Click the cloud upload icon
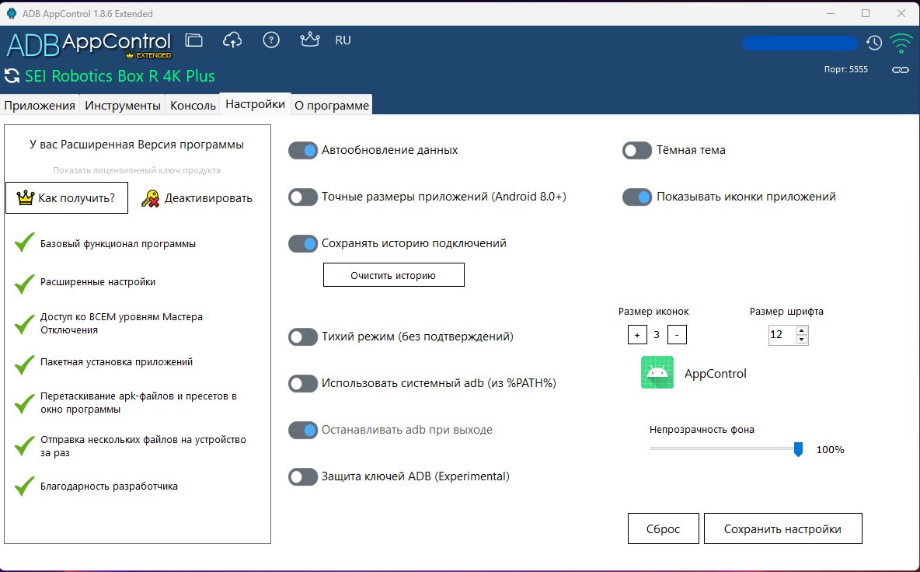920x572 pixels. 232,40
